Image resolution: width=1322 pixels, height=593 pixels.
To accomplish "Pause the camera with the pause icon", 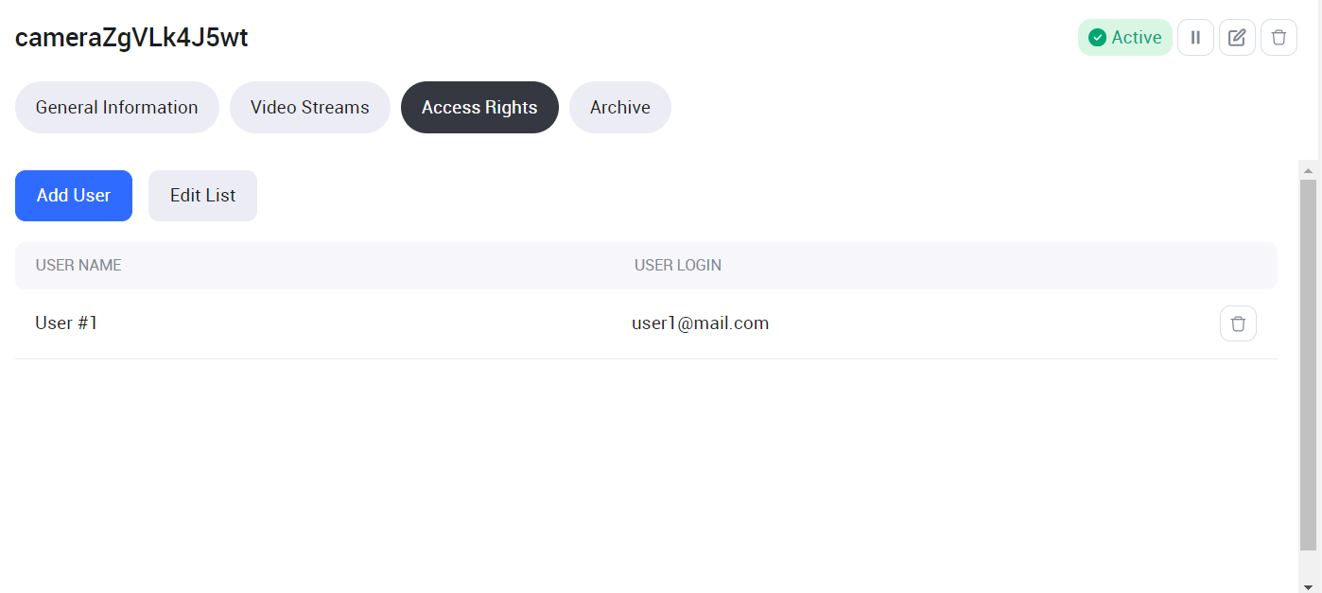I will [1195, 38].
